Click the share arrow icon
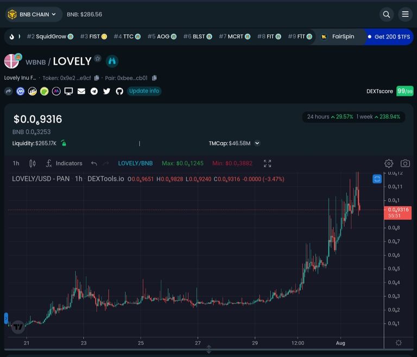 point(9,91)
